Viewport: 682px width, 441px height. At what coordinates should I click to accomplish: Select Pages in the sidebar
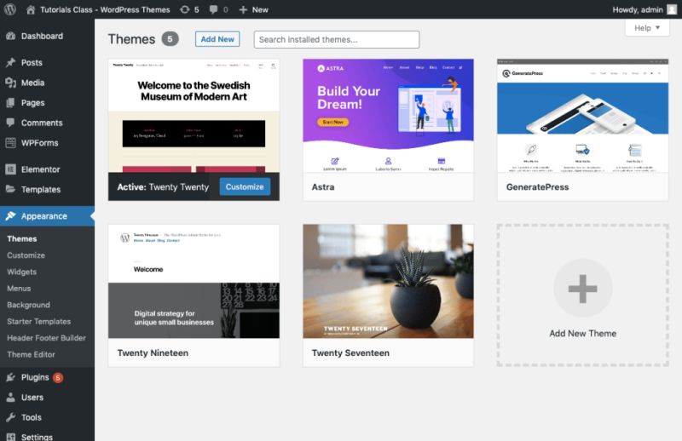click(47, 102)
